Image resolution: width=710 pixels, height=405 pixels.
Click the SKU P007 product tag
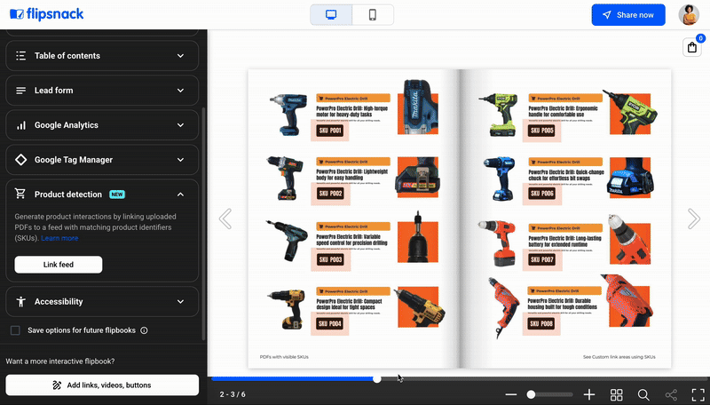pos(541,259)
